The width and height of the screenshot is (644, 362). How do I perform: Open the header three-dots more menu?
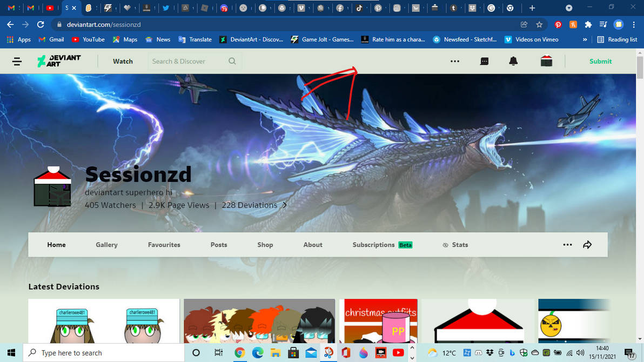pos(455,61)
